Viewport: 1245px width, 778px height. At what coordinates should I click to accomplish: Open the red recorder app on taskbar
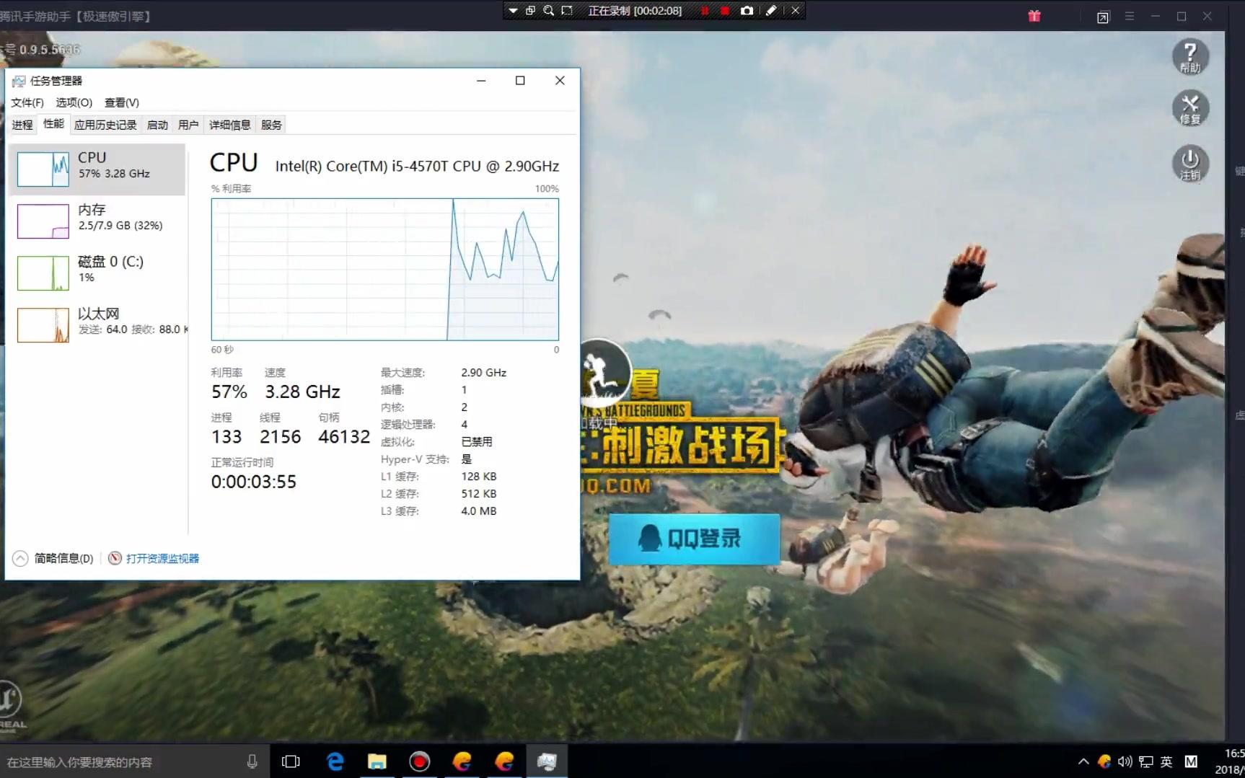coord(419,761)
